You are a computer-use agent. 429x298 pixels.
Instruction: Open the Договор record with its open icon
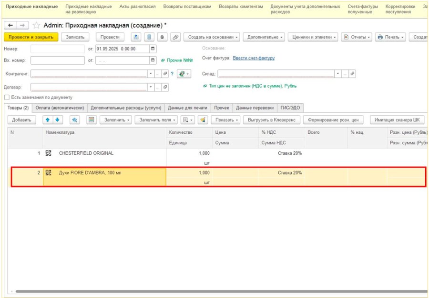pyautogui.click(x=165, y=87)
